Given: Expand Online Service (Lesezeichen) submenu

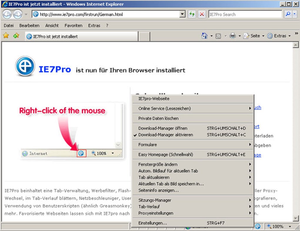Looking at the screenshot, I should (x=193, y=109).
